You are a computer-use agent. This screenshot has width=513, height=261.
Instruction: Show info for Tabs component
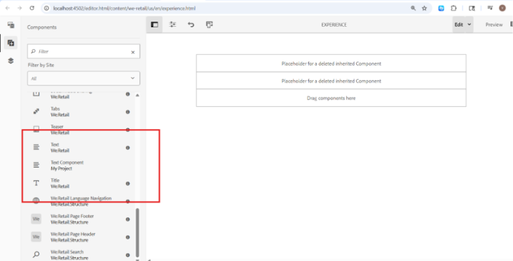[x=128, y=112]
